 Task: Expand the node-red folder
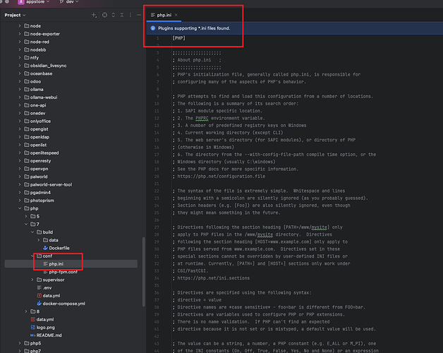pyautogui.click(x=20, y=42)
